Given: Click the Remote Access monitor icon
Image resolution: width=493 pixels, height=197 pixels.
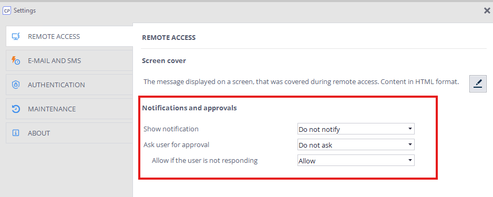Looking at the screenshot, I should [16, 36].
